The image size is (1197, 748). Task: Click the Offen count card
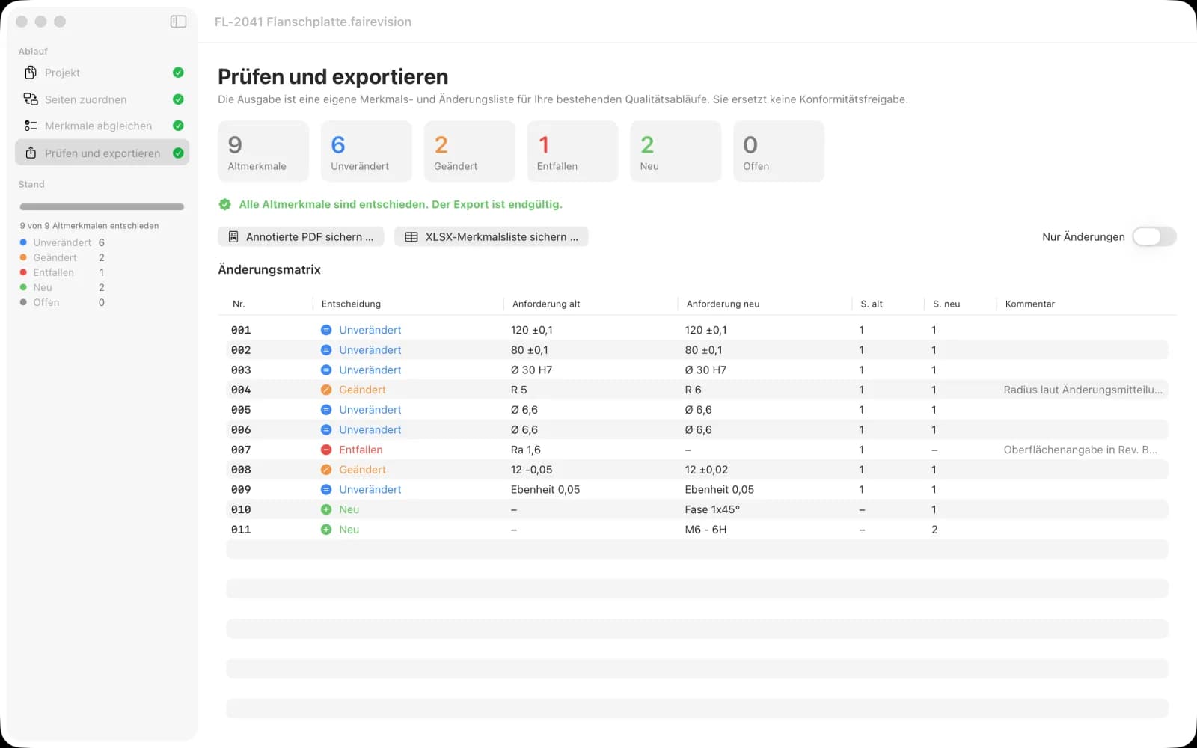pos(778,151)
